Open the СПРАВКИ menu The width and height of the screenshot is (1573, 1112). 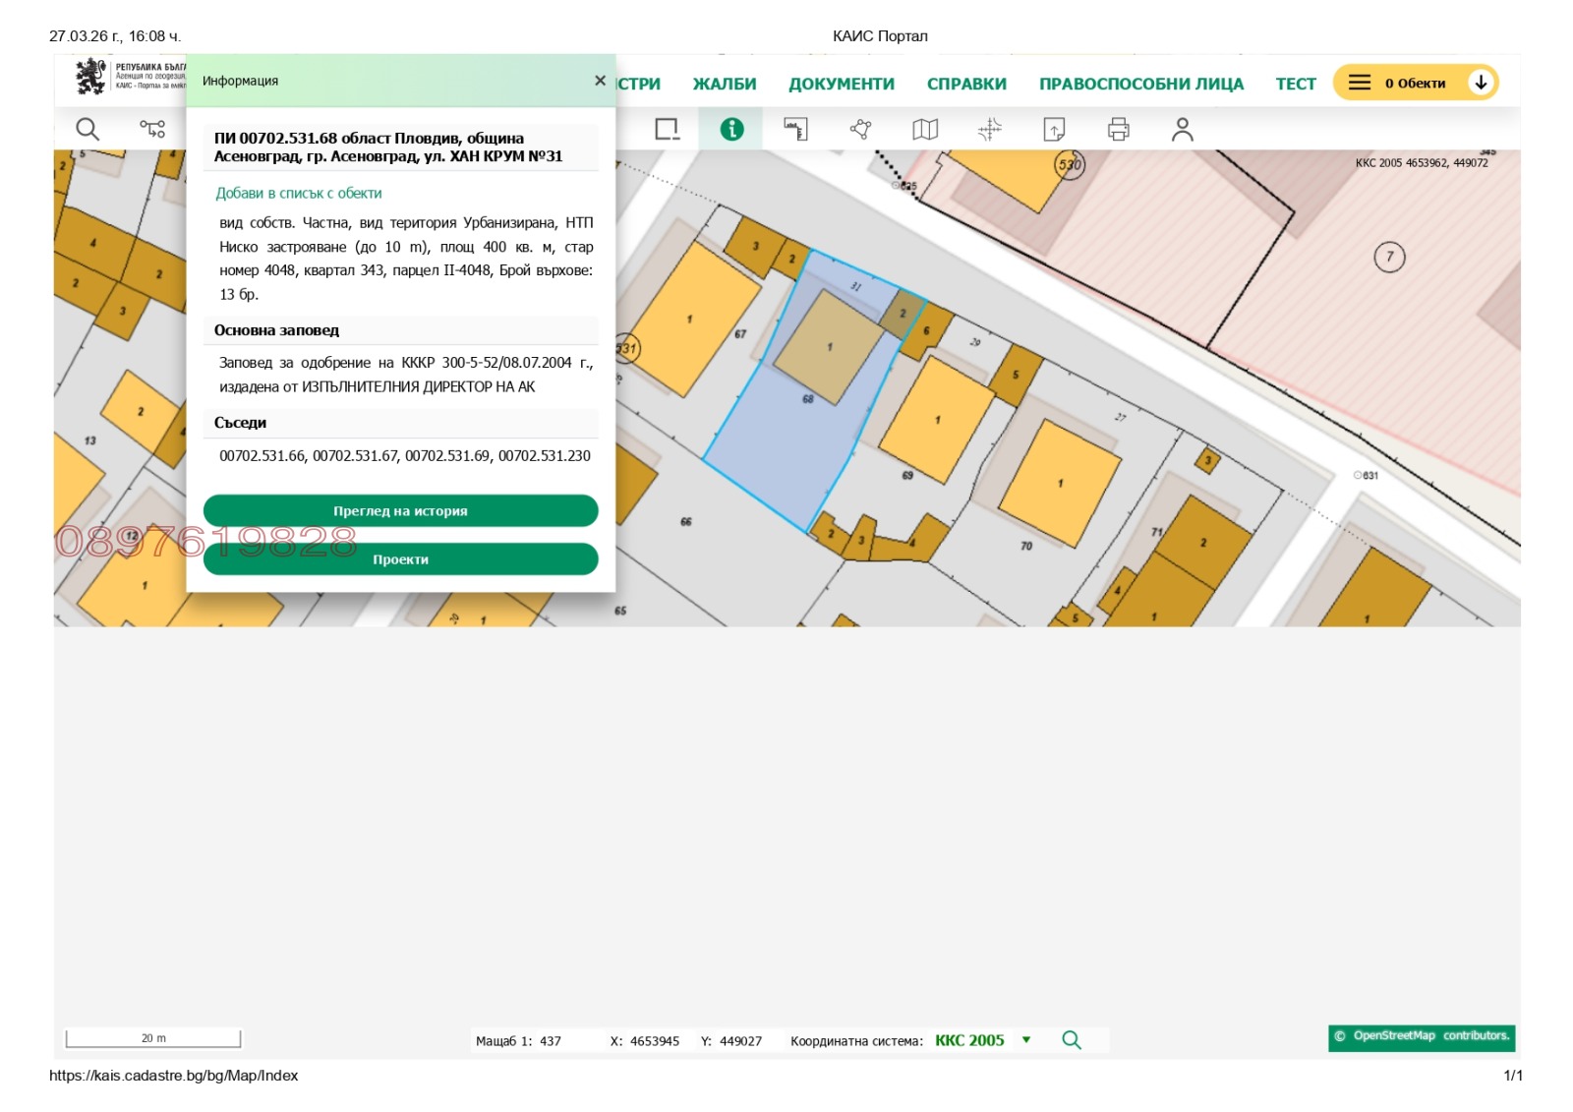(965, 85)
